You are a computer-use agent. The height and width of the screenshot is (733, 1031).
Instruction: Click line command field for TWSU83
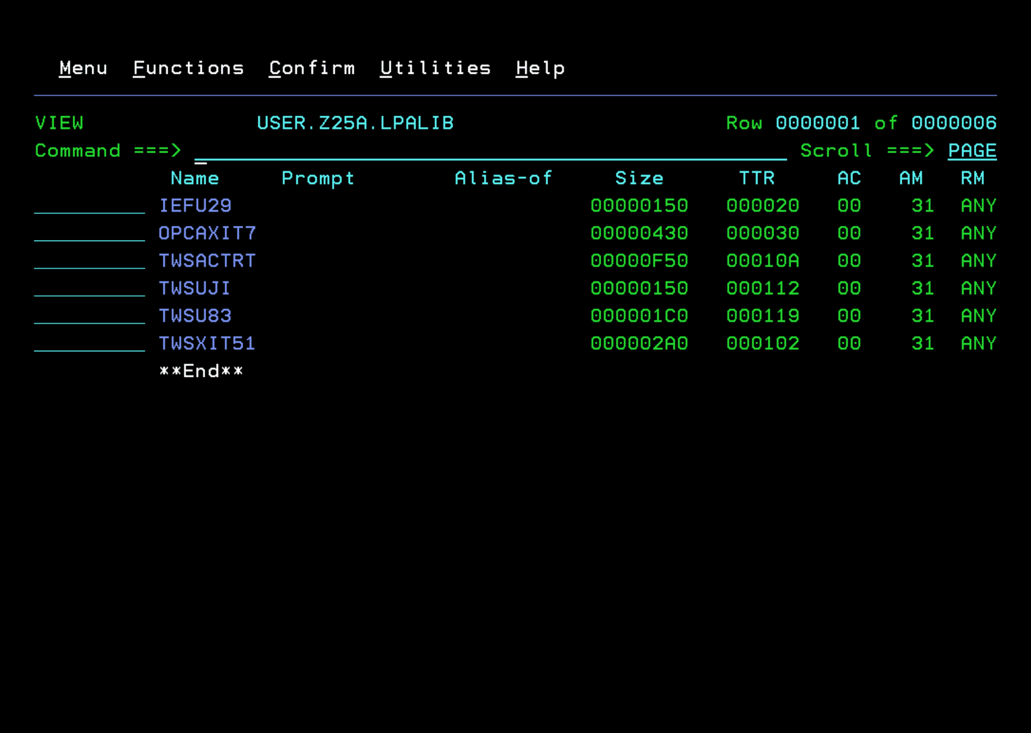click(90, 316)
